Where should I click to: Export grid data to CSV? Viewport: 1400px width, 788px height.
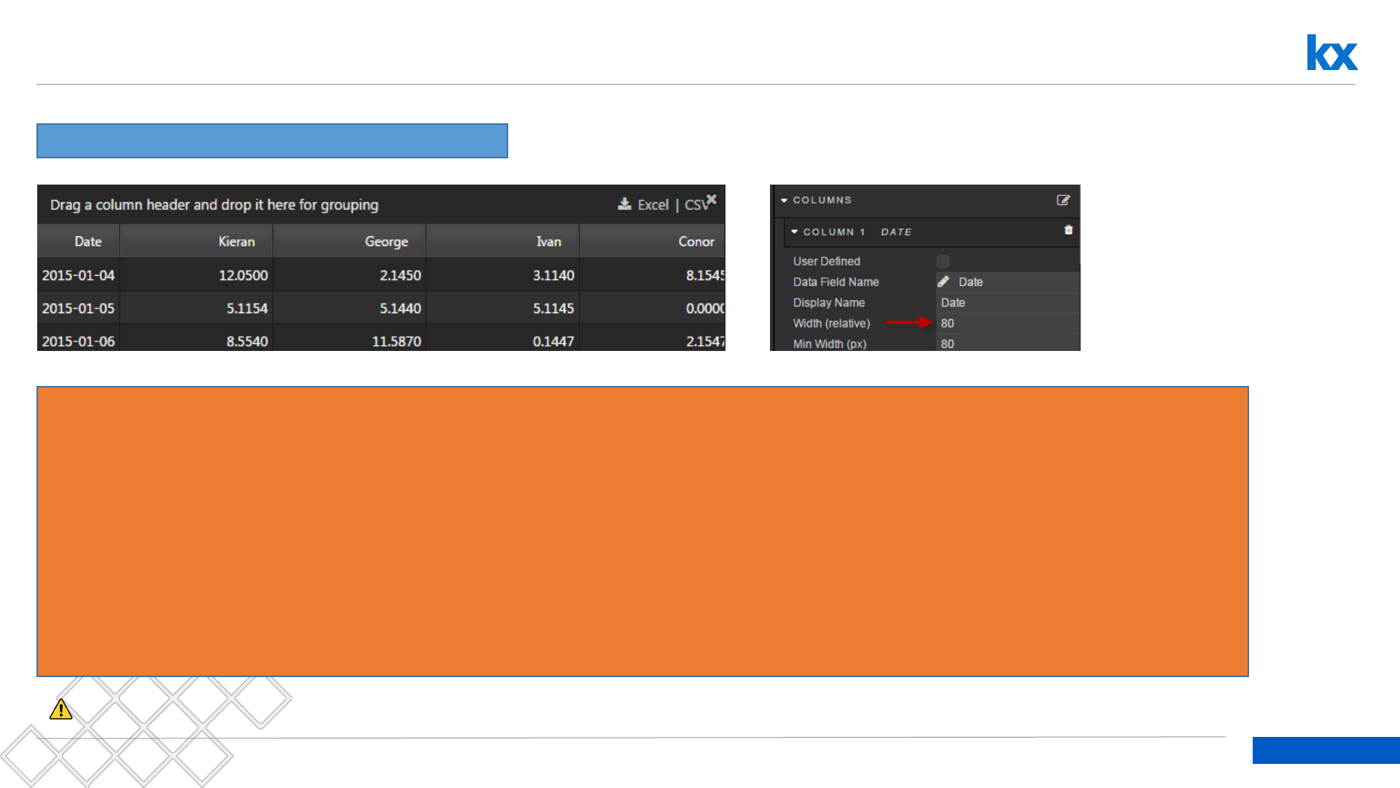coord(695,205)
